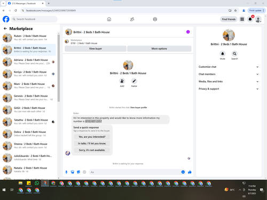The image size is (267, 200).
Task: Open the taskbar clock and date
Action: coord(252,190)
